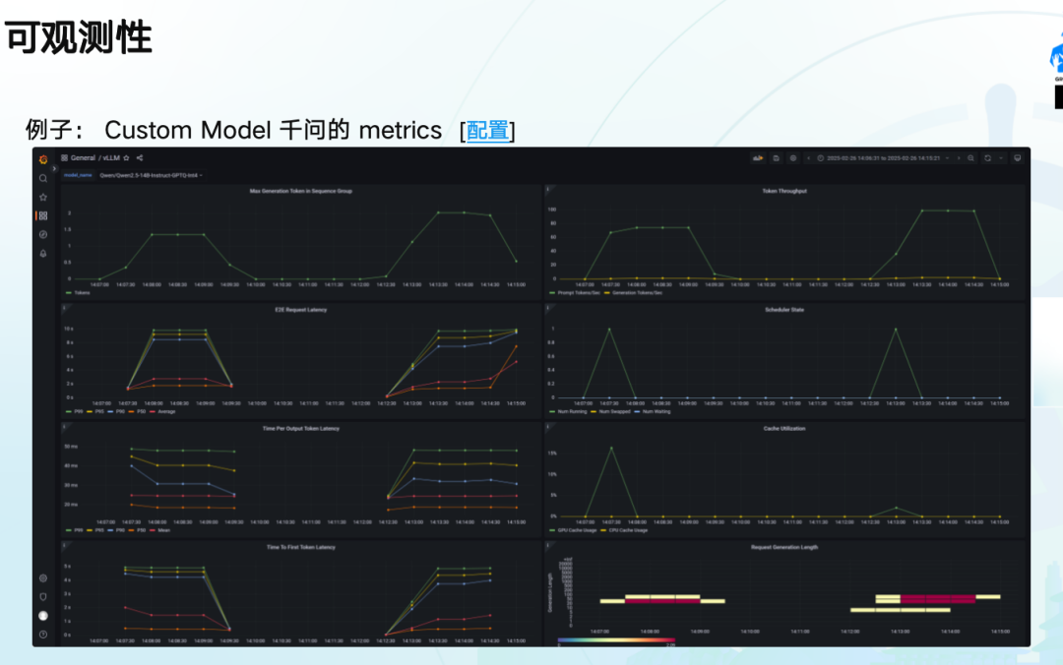1063x665 pixels.
Task: Cycle view mode with the monitor icon
Action: [x=1017, y=158]
